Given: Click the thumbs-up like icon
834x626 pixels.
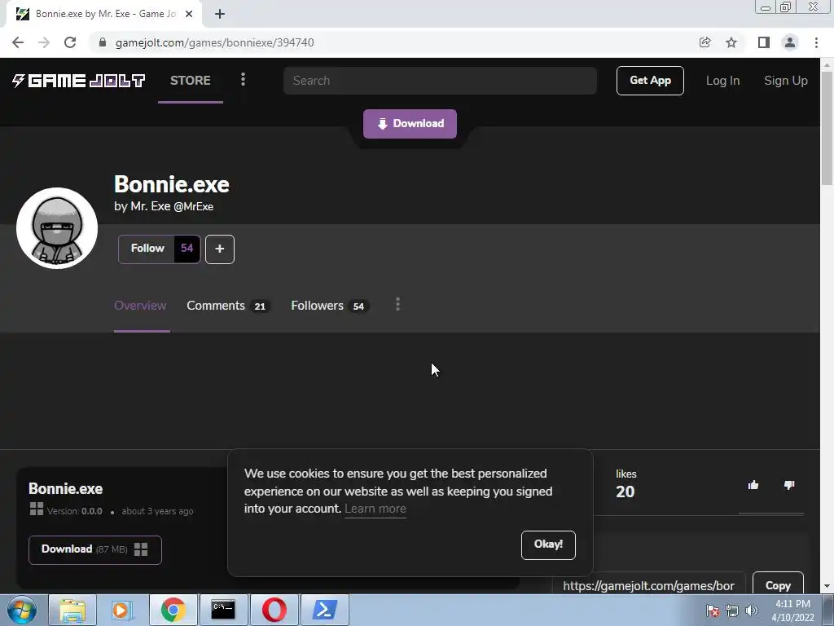Looking at the screenshot, I should pyautogui.click(x=753, y=484).
